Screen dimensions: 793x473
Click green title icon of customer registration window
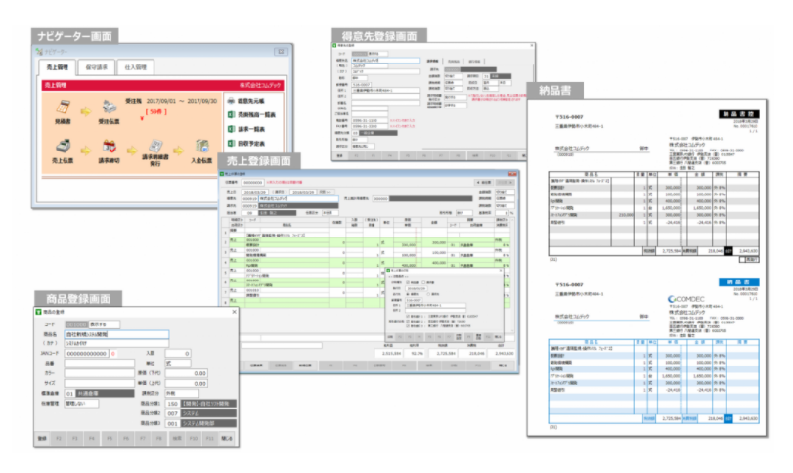pos(334,46)
